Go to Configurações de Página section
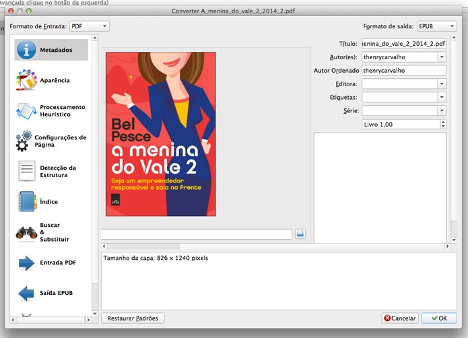 pyautogui.click(x=51, y=141)
